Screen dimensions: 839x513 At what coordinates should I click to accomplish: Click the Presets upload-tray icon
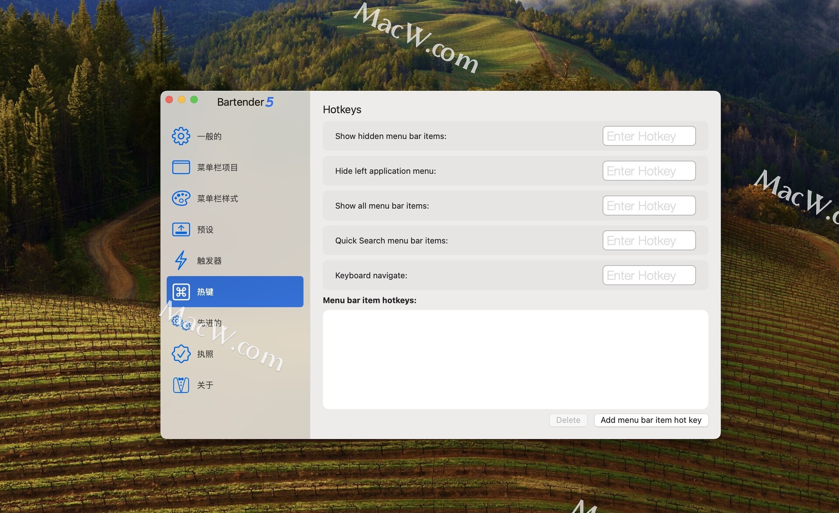[x=181, y=229]
